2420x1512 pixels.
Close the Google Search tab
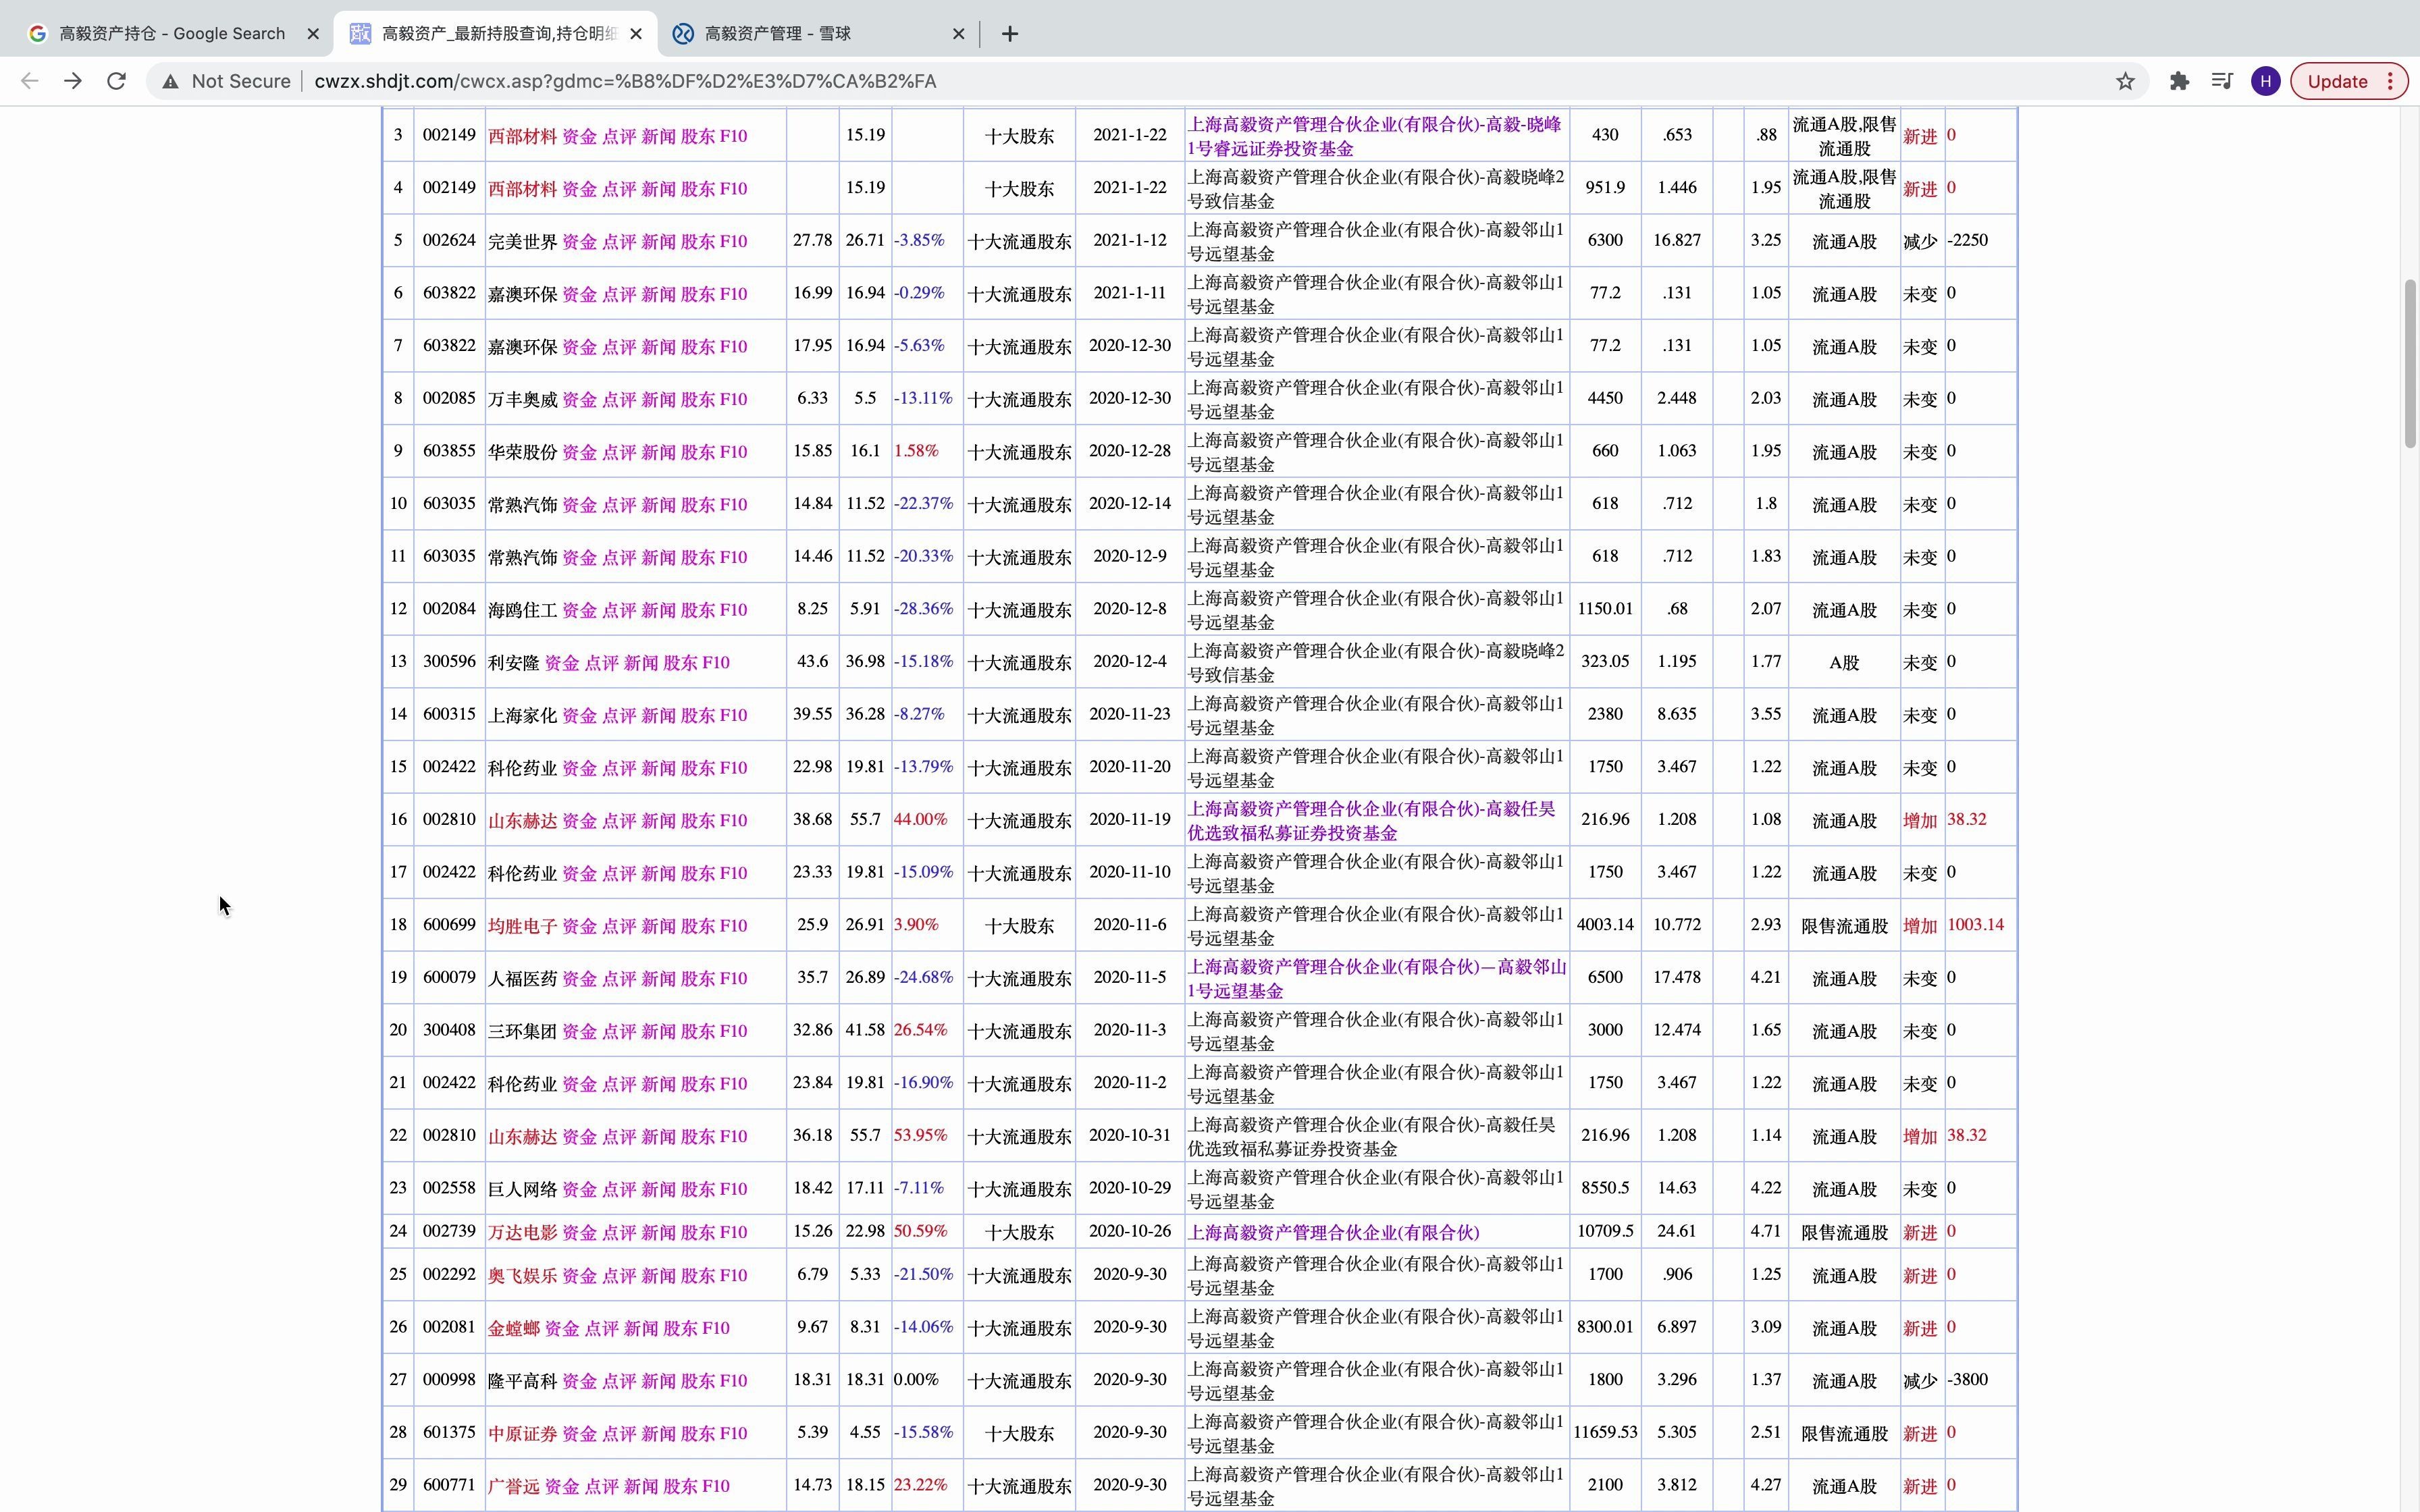coord(313,34)
